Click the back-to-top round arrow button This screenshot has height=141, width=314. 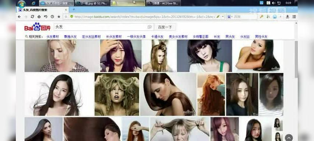click(289, 137)
